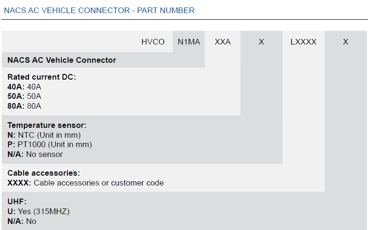This screenshot has height=230, width=368.
Task: Select the N: NTC sensor option
Action: point(44,135)
